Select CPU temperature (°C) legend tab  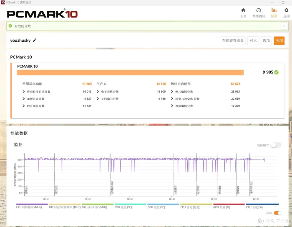130,206
